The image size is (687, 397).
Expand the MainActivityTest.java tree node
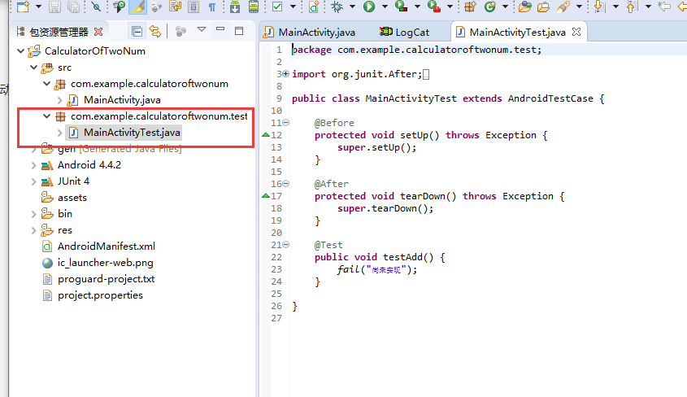coord(60,133)
